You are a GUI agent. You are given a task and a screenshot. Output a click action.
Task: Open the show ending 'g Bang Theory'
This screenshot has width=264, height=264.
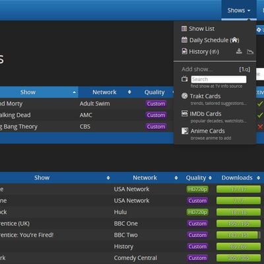tap(18, 127)
